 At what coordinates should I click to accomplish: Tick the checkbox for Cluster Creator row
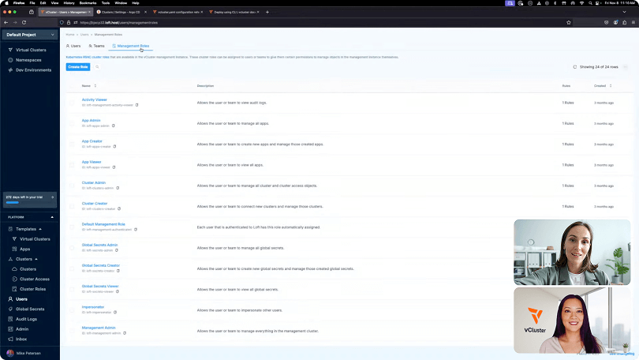pos(72,206)
